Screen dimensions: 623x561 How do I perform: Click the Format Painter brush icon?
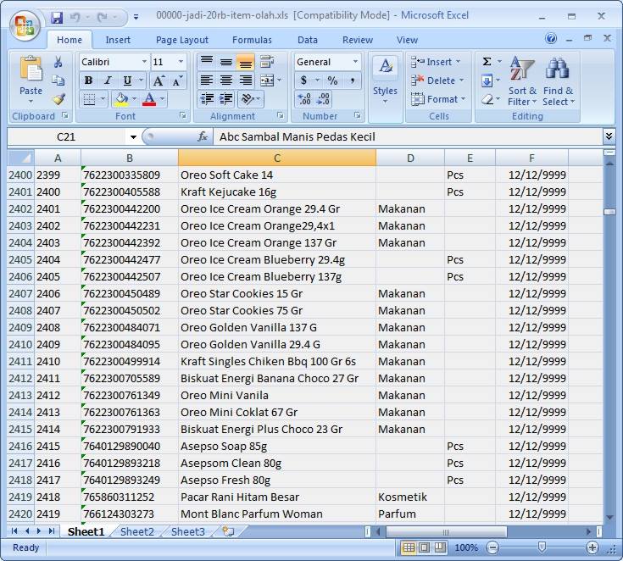point(58,98)
